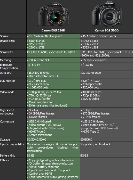Click 'HDMI Type C' in 500D column
This screenshot has height=180, width=133.
pyautogui.click(x=90, y=132)
